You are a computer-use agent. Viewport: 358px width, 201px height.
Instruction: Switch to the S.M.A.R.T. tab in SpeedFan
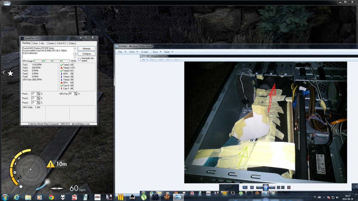pos(62,43)
